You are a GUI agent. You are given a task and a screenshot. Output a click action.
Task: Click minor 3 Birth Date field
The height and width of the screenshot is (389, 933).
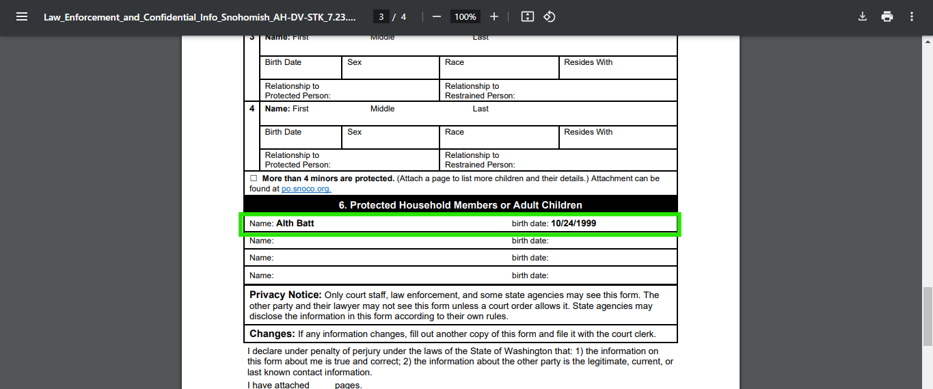point(301,68)
